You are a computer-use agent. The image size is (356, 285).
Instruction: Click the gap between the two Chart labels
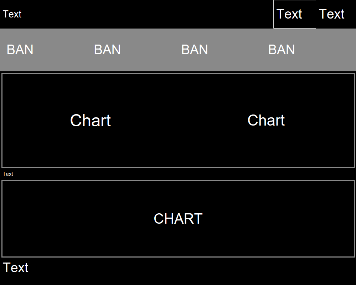pyautogui.click(x=178, y=121)
